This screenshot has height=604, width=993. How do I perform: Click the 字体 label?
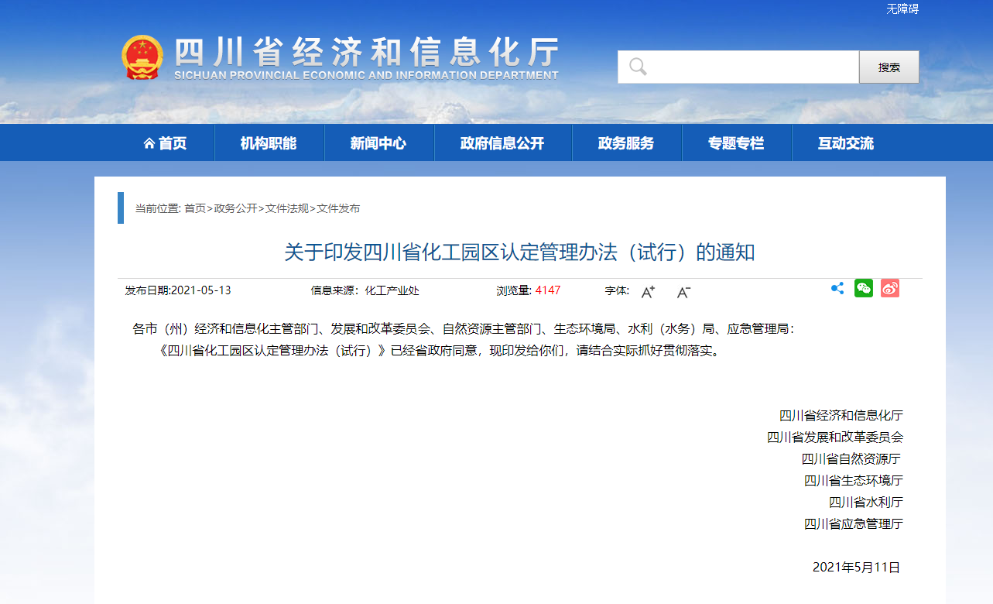(617, 290)
